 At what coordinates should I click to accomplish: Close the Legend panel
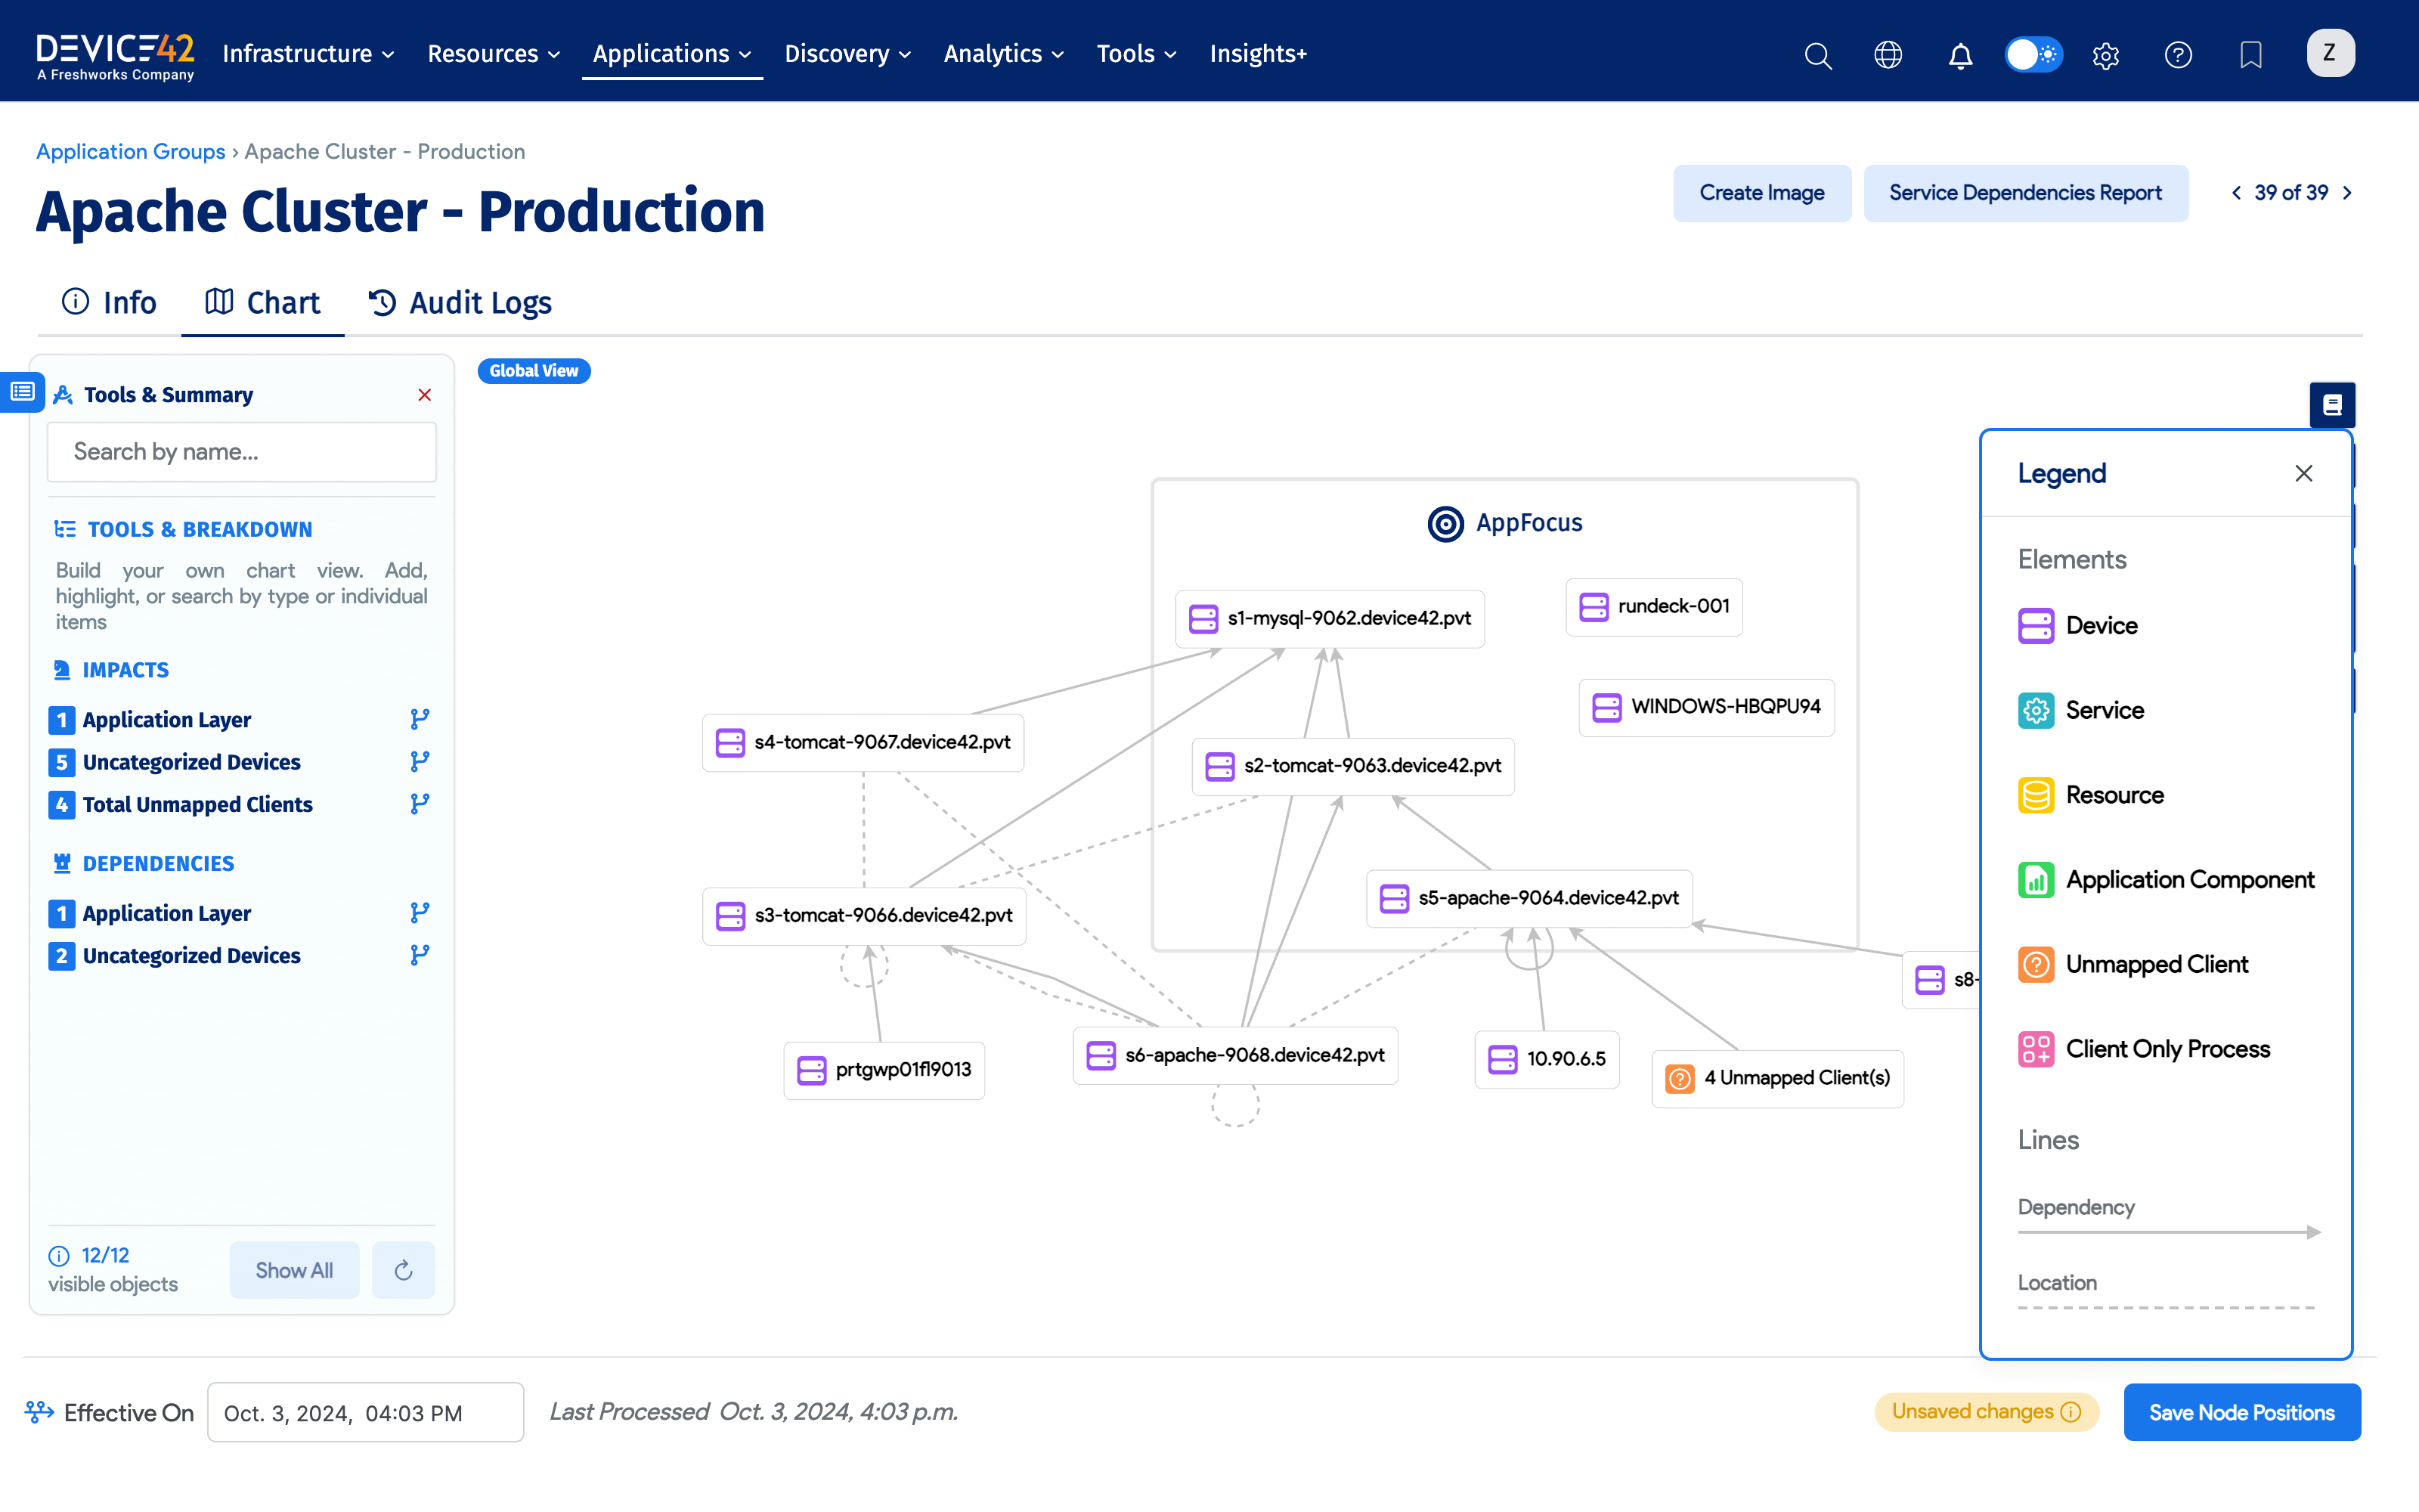[2303, 473]
